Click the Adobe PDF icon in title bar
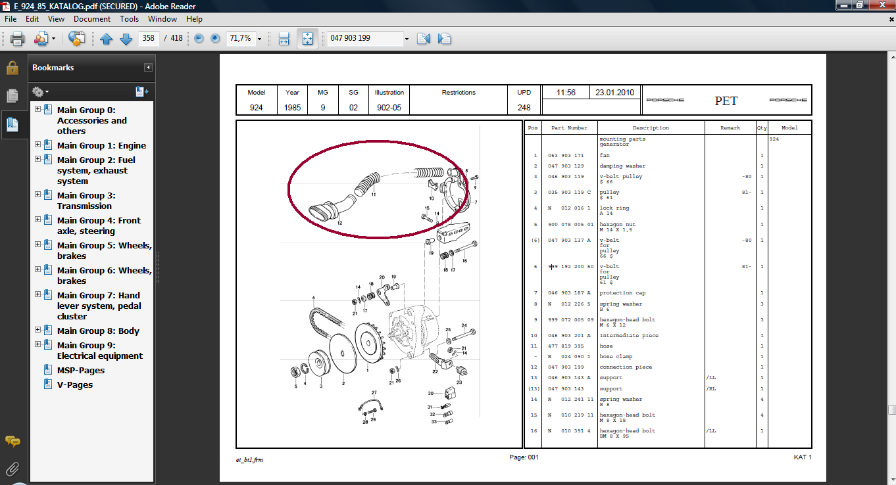 pyautogui.click(x=6, y=5)
